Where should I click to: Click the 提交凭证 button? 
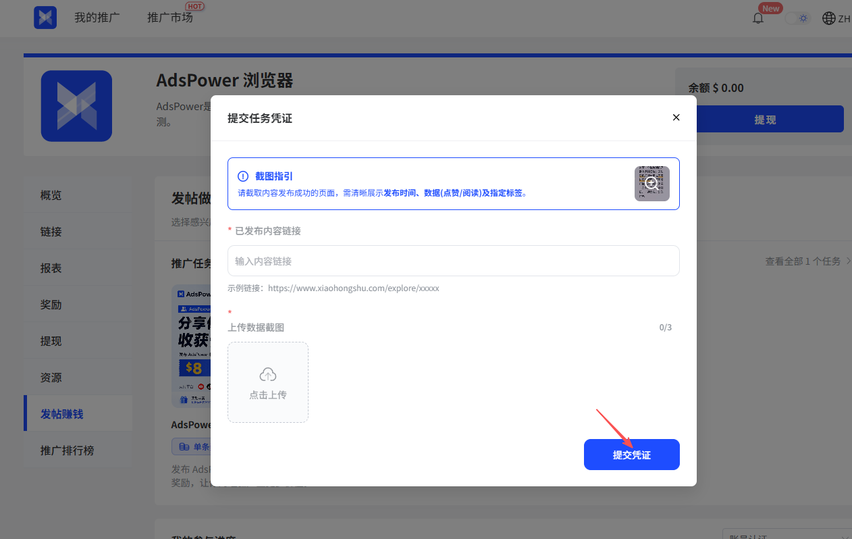632,455
